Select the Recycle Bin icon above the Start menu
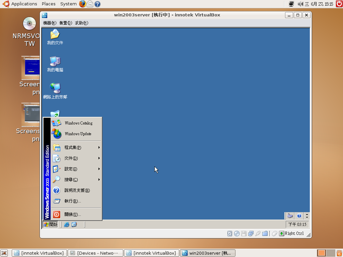The image size is (343, 257). tap(55, 113)
